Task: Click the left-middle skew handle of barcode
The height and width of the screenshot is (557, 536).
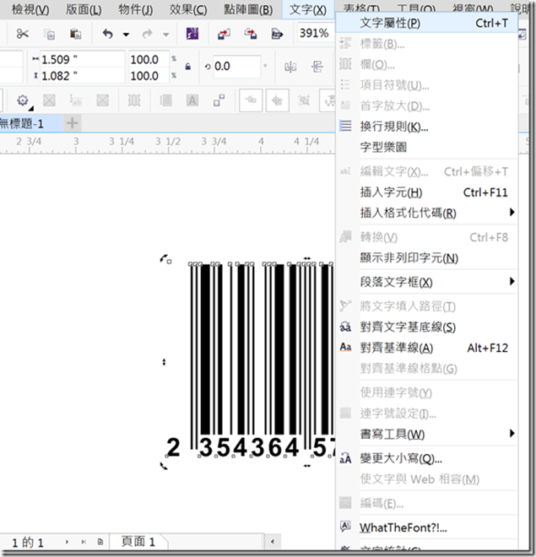Action: tap(164, 362)
